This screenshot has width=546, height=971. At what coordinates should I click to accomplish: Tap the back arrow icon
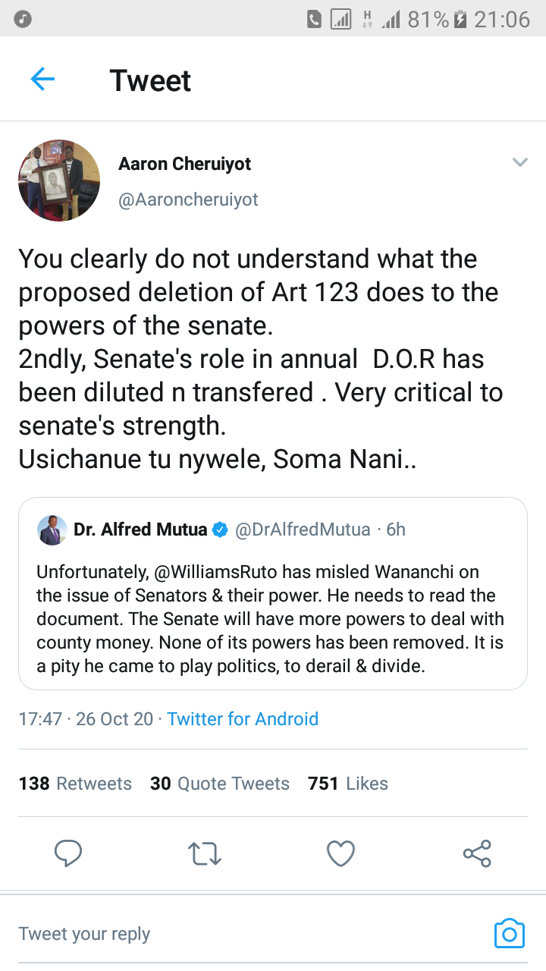coord(42,80)
